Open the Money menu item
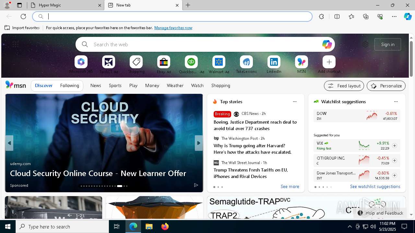 152,85
